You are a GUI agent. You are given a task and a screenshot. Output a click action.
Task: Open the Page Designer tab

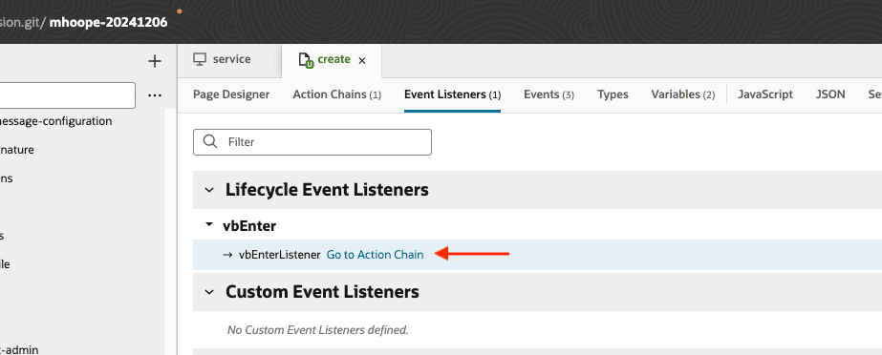[x=231, y=94]
